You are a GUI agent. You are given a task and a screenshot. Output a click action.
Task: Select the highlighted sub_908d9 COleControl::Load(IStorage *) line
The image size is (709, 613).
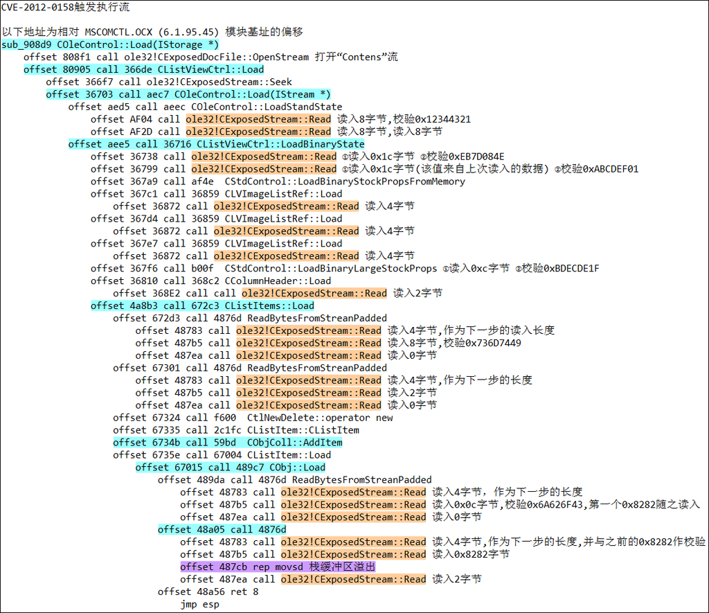[x=110, y=45]
